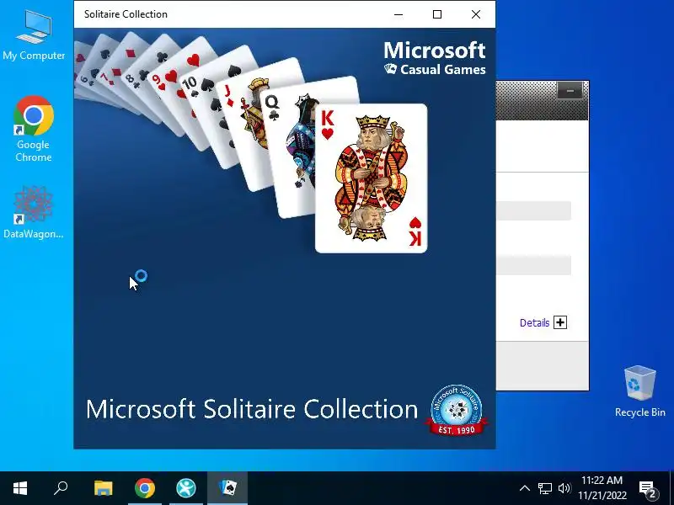Open the My Computer desktop icon
This screenshot has height=505, width=674.
34,35
